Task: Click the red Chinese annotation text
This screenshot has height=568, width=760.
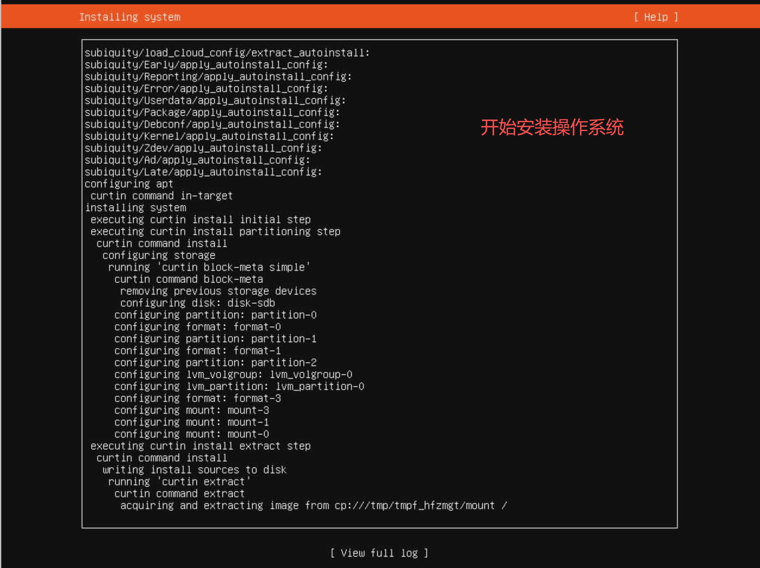Action: pos(552,127)
